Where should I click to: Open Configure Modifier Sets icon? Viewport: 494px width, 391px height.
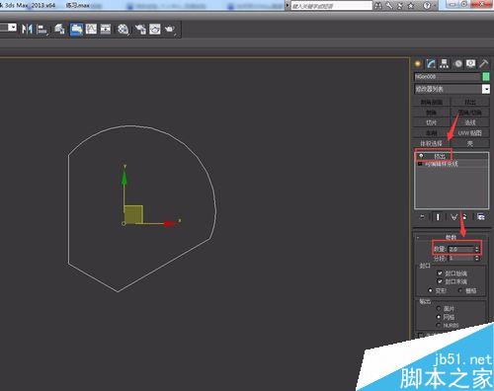click(481, 217)
